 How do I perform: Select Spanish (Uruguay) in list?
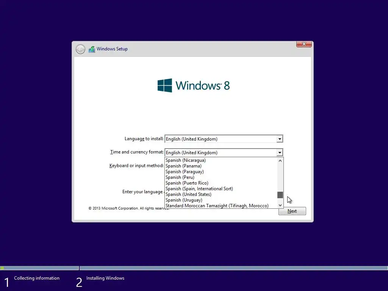point(221,200)
